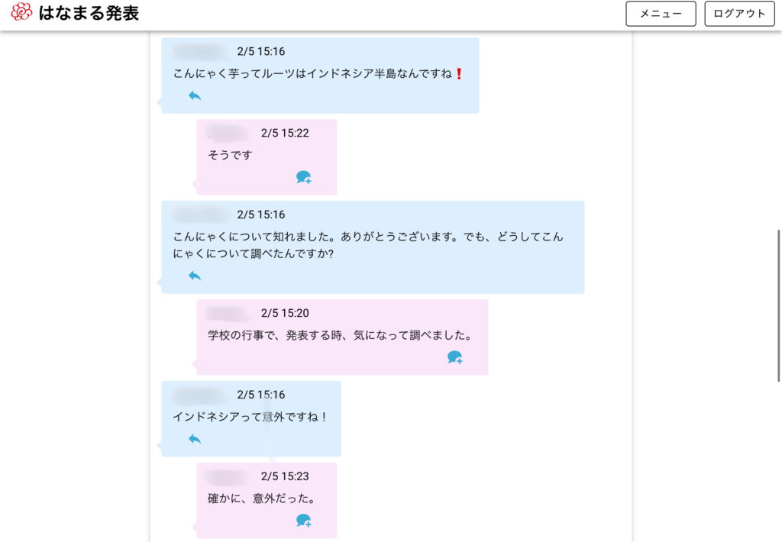Image resolution: width=782 pixels, height=542 pixels.
Task: Click the インドネシアって意外ですね comment text
Action: click(249, 417)
